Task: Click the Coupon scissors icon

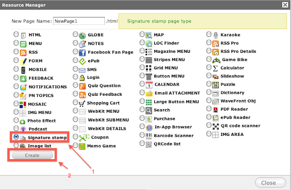Action: point(84,137)
